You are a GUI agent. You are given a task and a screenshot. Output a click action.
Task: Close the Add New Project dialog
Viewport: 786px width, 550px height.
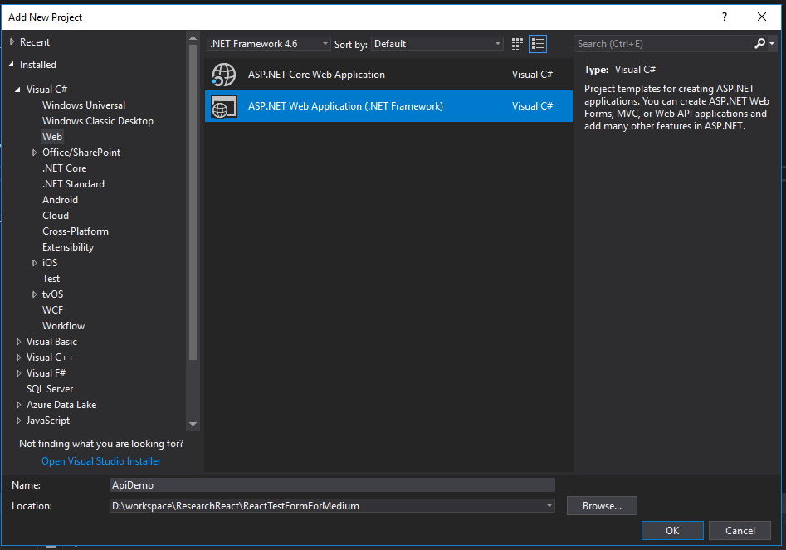(762, 17)
